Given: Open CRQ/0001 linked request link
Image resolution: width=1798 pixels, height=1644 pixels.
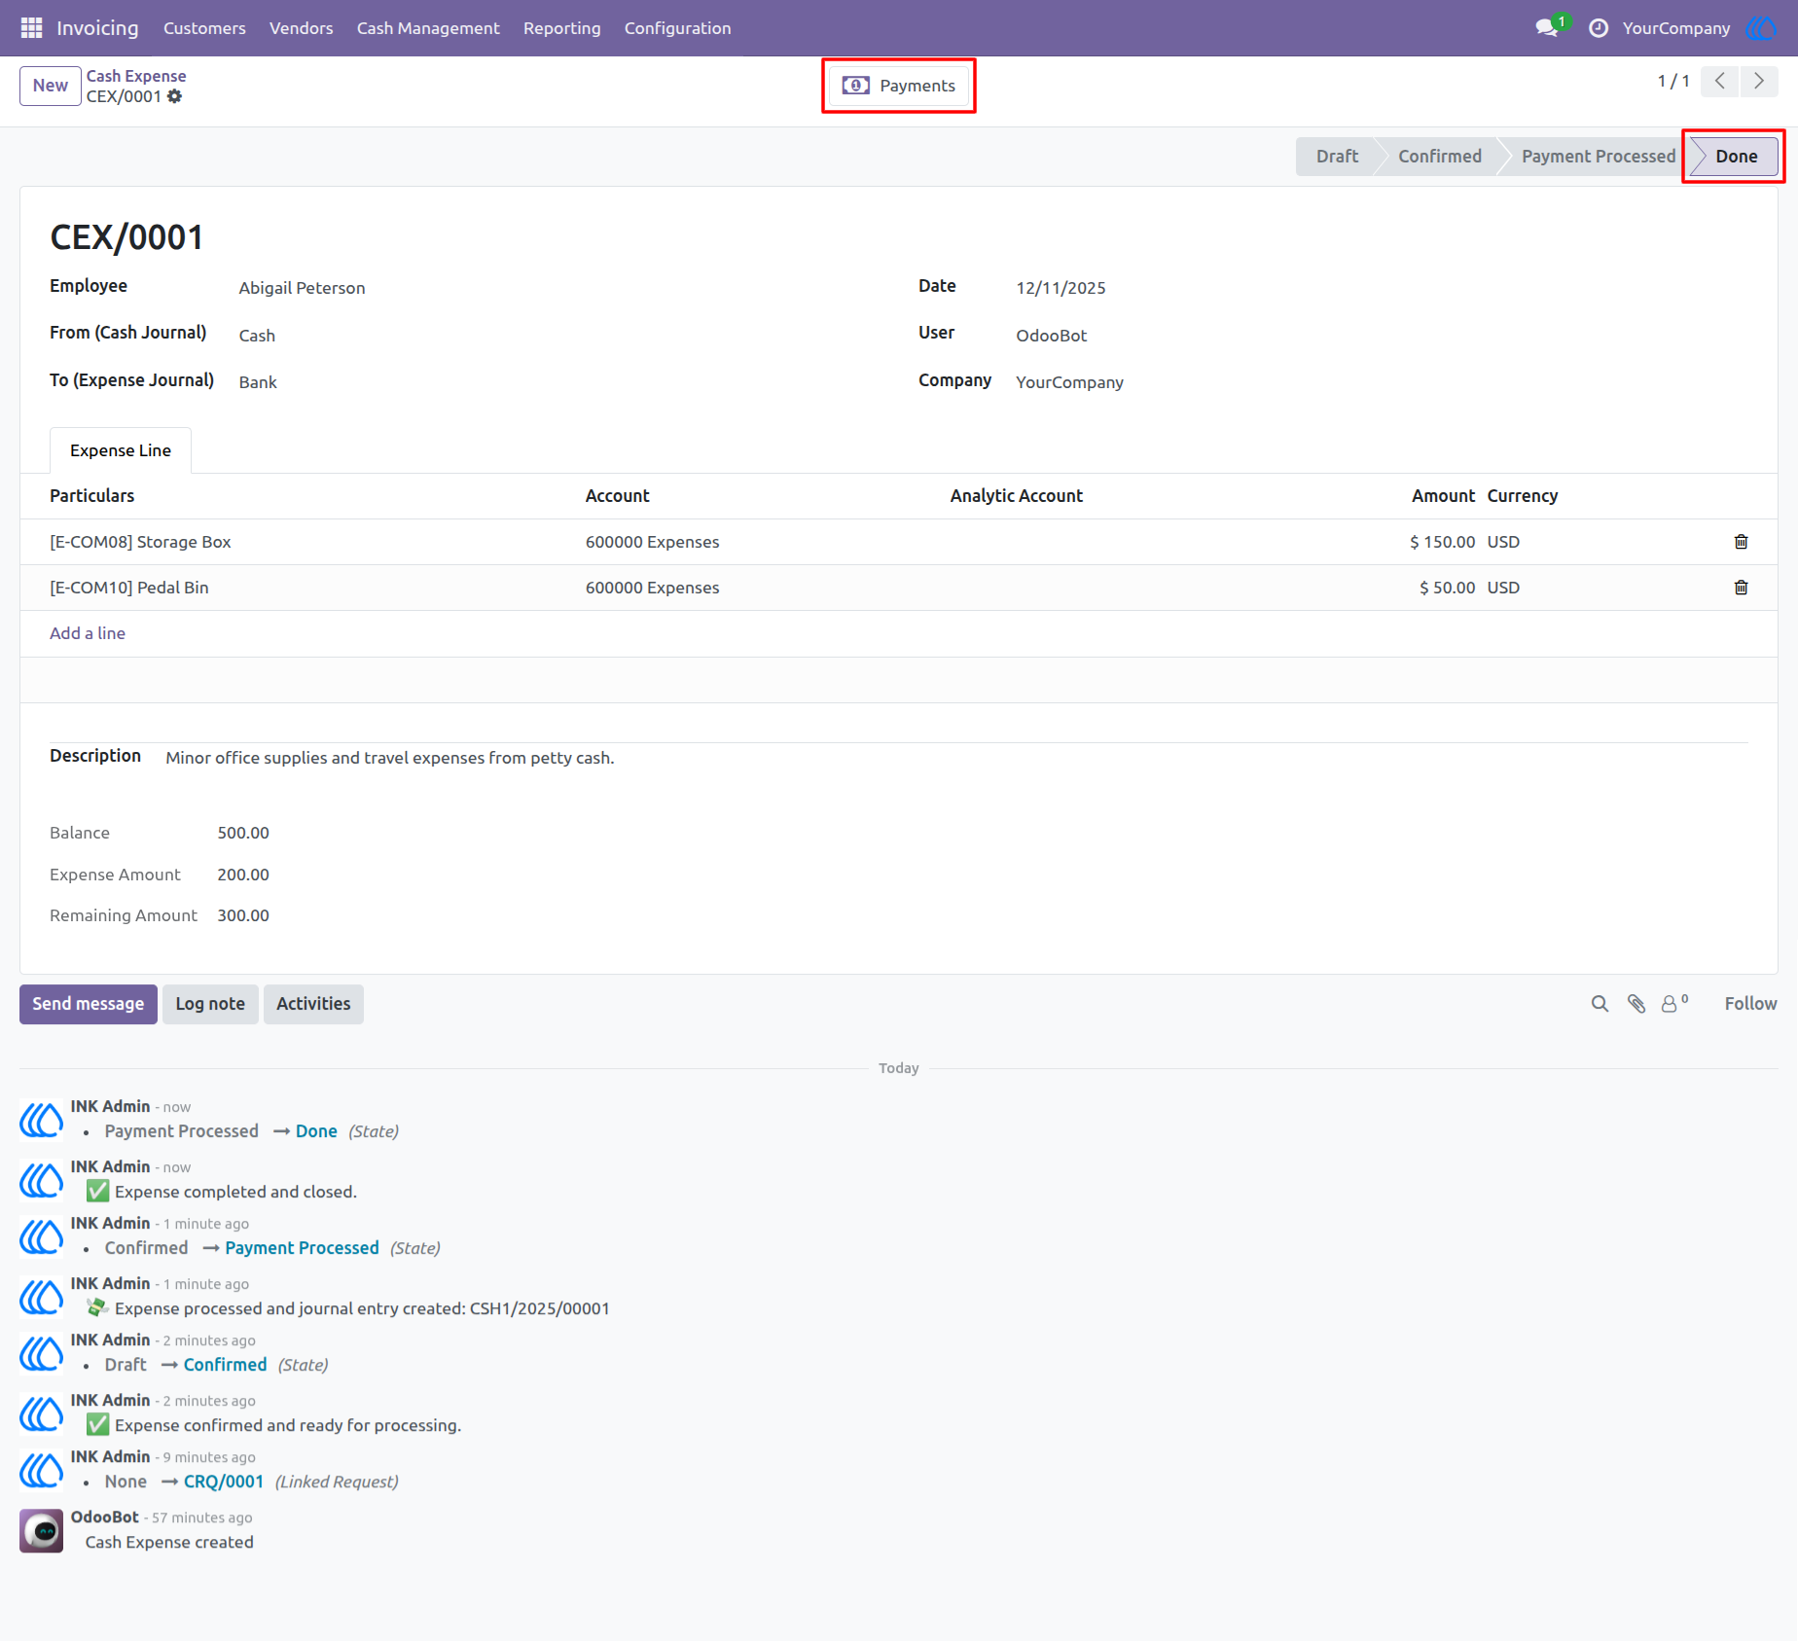Looking at the screenshot, I should pos(224,1482).
